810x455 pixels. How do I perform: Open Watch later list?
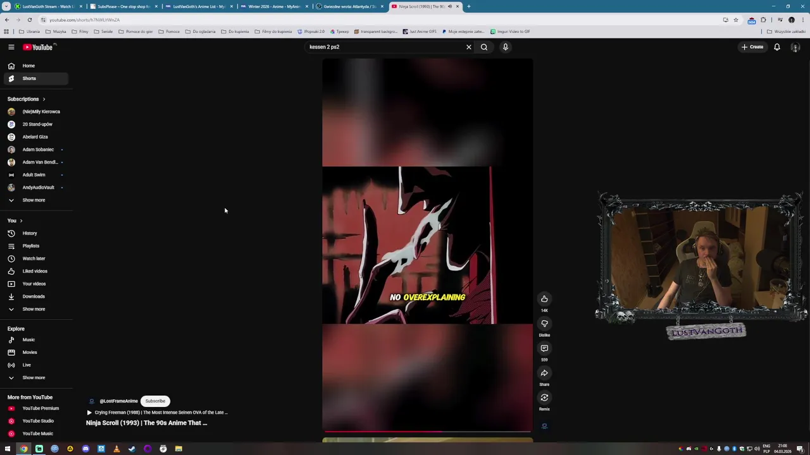click(x=35, y=258)
